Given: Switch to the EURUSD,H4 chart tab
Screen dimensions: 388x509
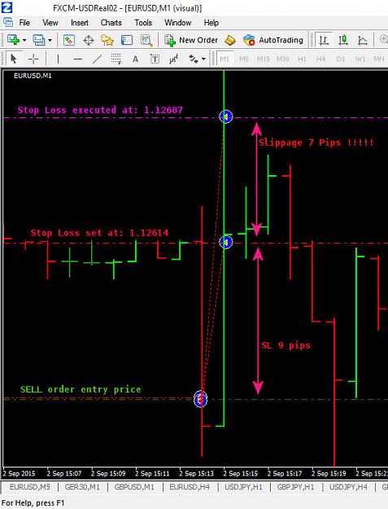Looking at the screenshot, I should 190,487.
